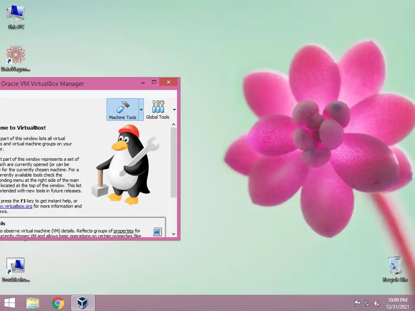Screen dimensions: 415x311
Task: Open the Machine Tools dropdown arrow
Action: [x=141, y=110]
